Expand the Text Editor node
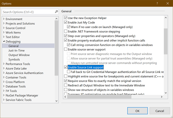The image size is (173, 118). pyautogui.click(x=4, y=37)
